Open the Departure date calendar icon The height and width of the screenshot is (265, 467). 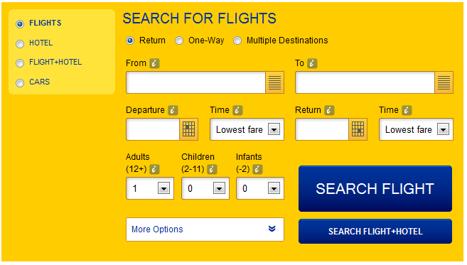tap(189, 129)
